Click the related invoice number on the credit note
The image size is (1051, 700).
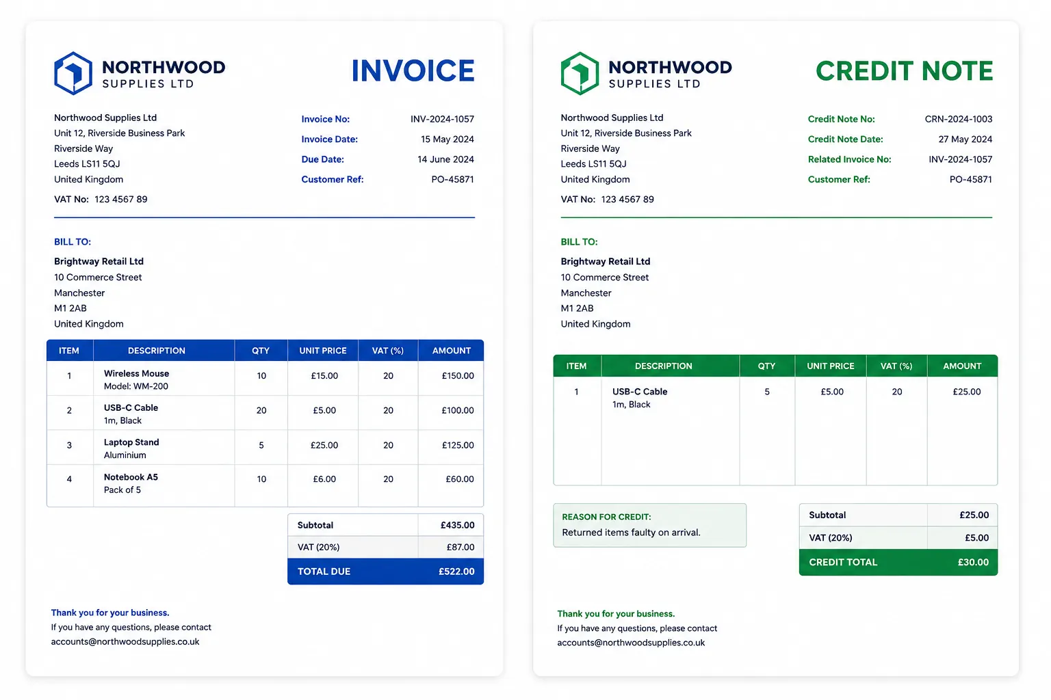tap(961, 159)
